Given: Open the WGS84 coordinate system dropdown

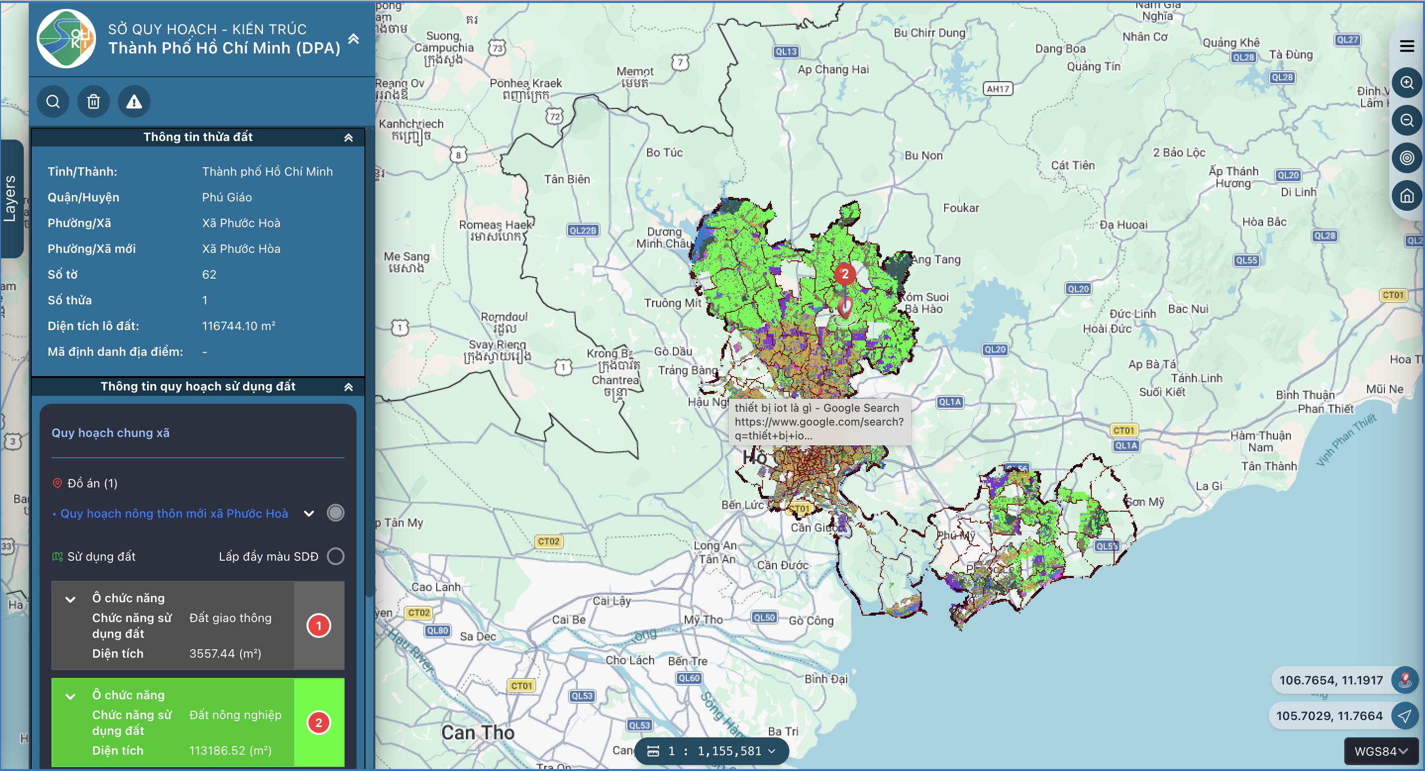Looking at the screenshot, I should (1381, 752).
